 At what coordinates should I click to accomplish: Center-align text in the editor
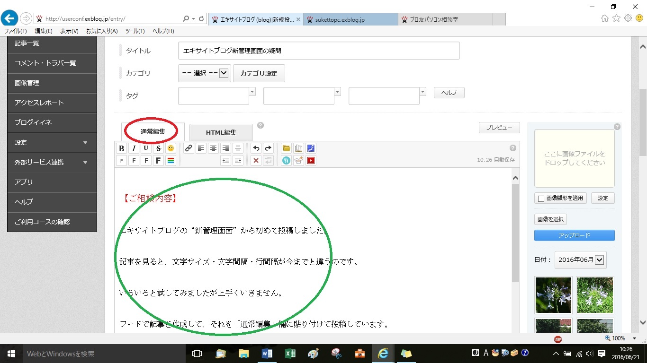coord(214,148)
